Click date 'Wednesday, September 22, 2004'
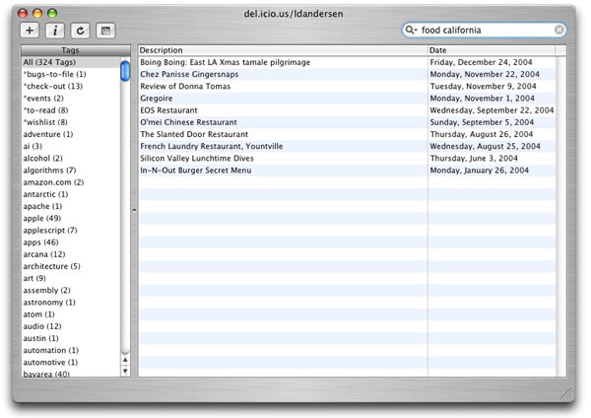Viewport: 591px width, 418px height. pos(492,111)
